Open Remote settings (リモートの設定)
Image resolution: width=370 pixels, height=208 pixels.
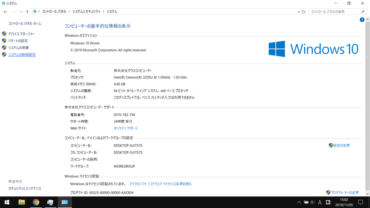pyautogui.click(x=18, y=41)
